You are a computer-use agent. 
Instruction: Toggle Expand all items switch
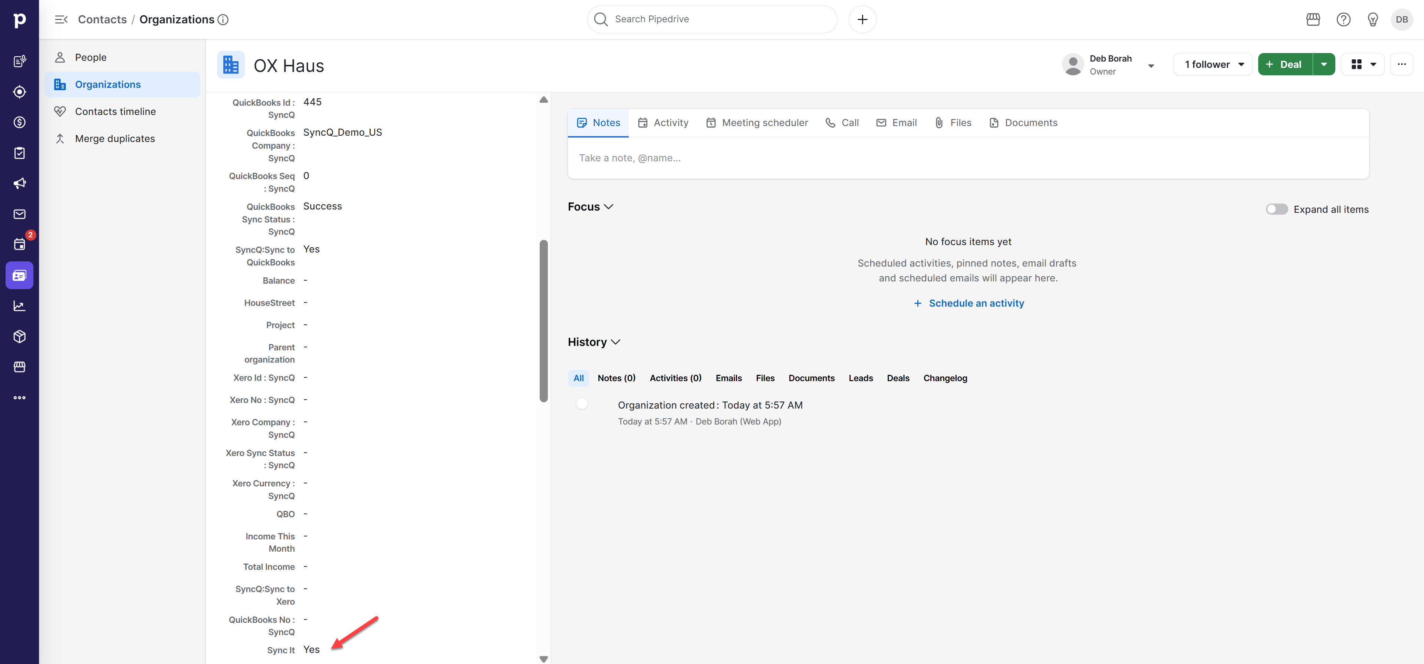click(1276, 209)
